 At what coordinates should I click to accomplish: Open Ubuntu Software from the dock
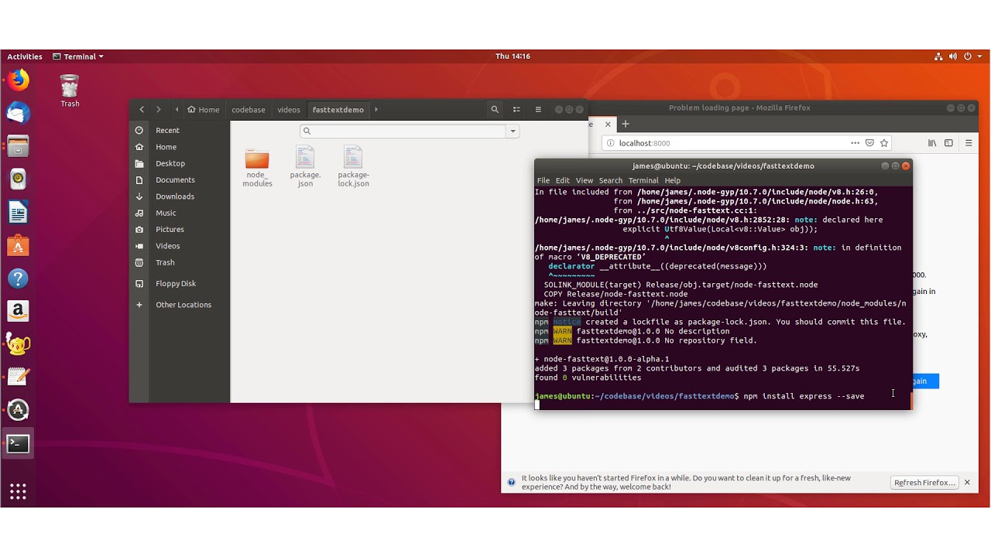[x=18, y=245]
